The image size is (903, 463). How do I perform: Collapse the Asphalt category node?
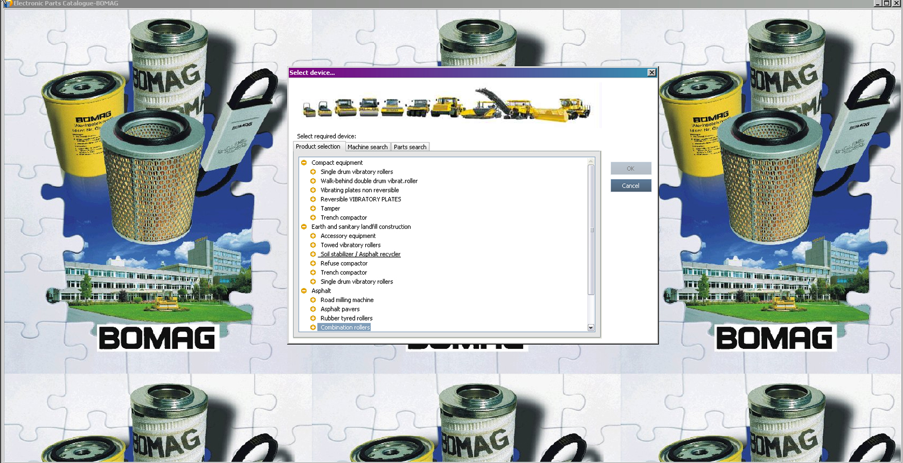click(x=304, y=291)
